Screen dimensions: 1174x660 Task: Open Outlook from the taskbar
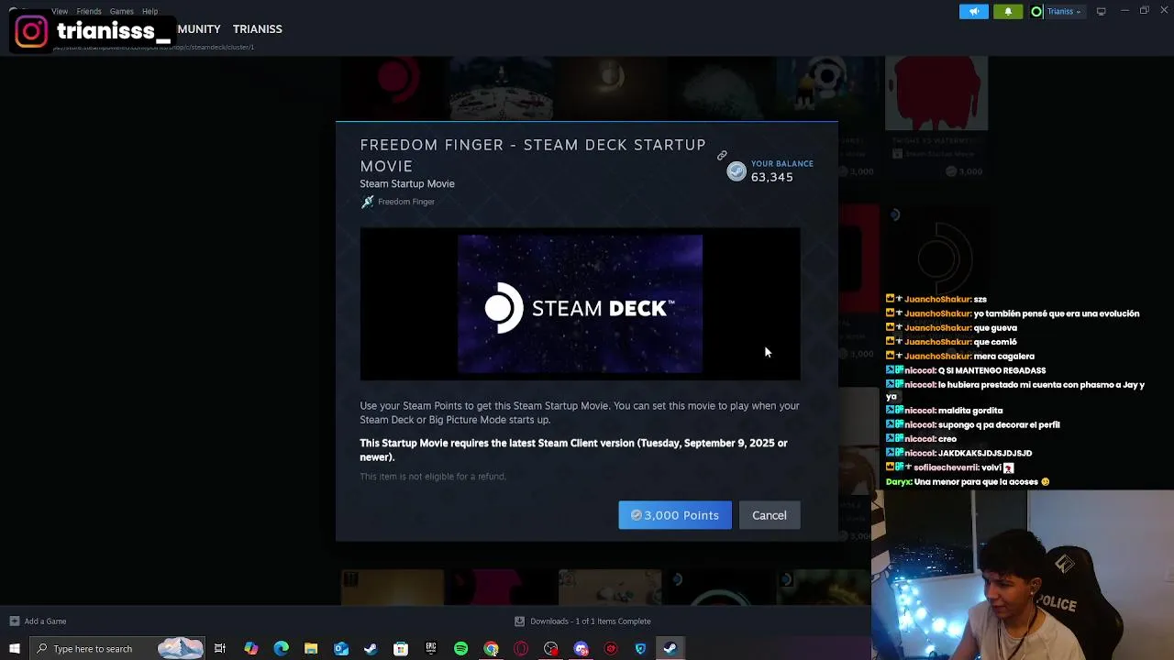click(340, 649)
